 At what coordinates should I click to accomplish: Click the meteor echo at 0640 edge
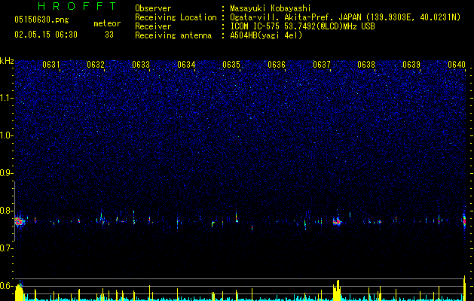[x=464, y=220]
